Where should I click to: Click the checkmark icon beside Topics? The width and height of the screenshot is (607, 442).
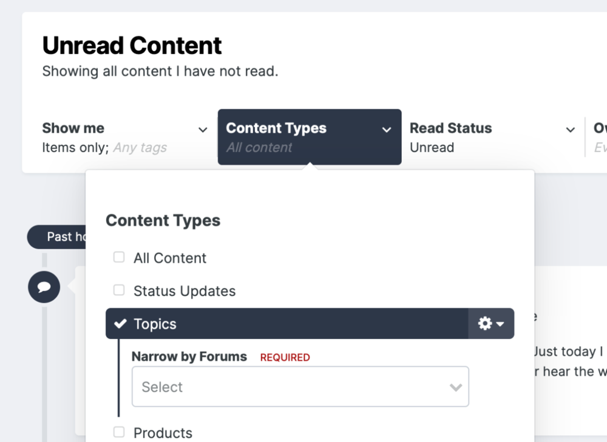coord(120,324)
